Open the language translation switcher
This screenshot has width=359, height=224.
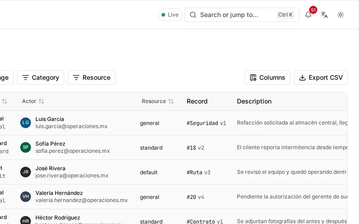pos(324,15)
